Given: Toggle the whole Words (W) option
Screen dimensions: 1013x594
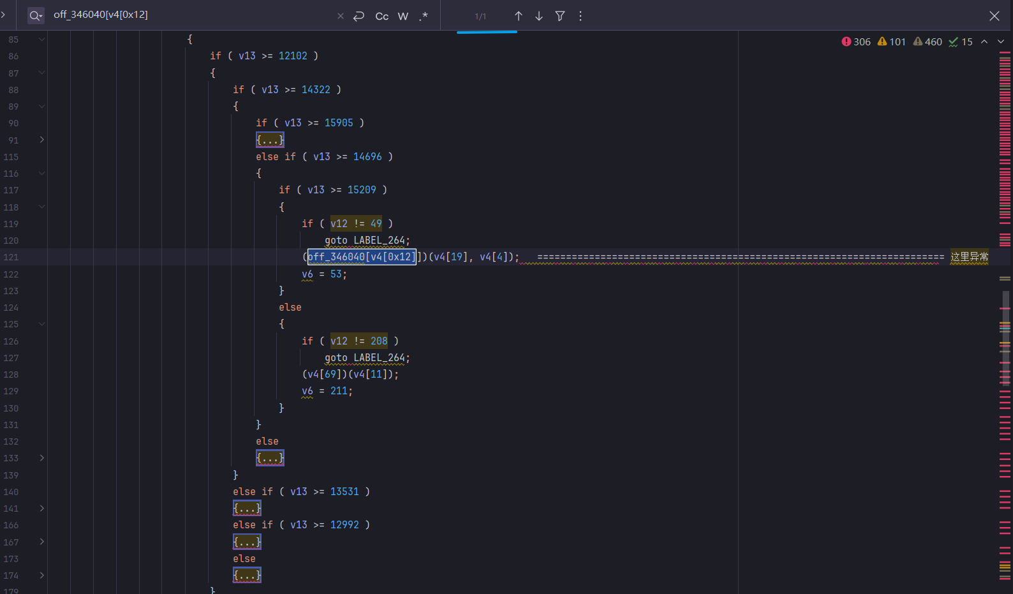Looking at the screenshot, I should pyautogui.click(x=403, y=16).
